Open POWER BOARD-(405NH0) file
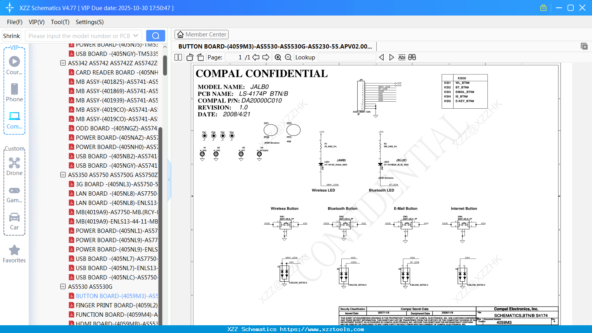Viewport: 592px width, 333px height. (x=117, y=147)
